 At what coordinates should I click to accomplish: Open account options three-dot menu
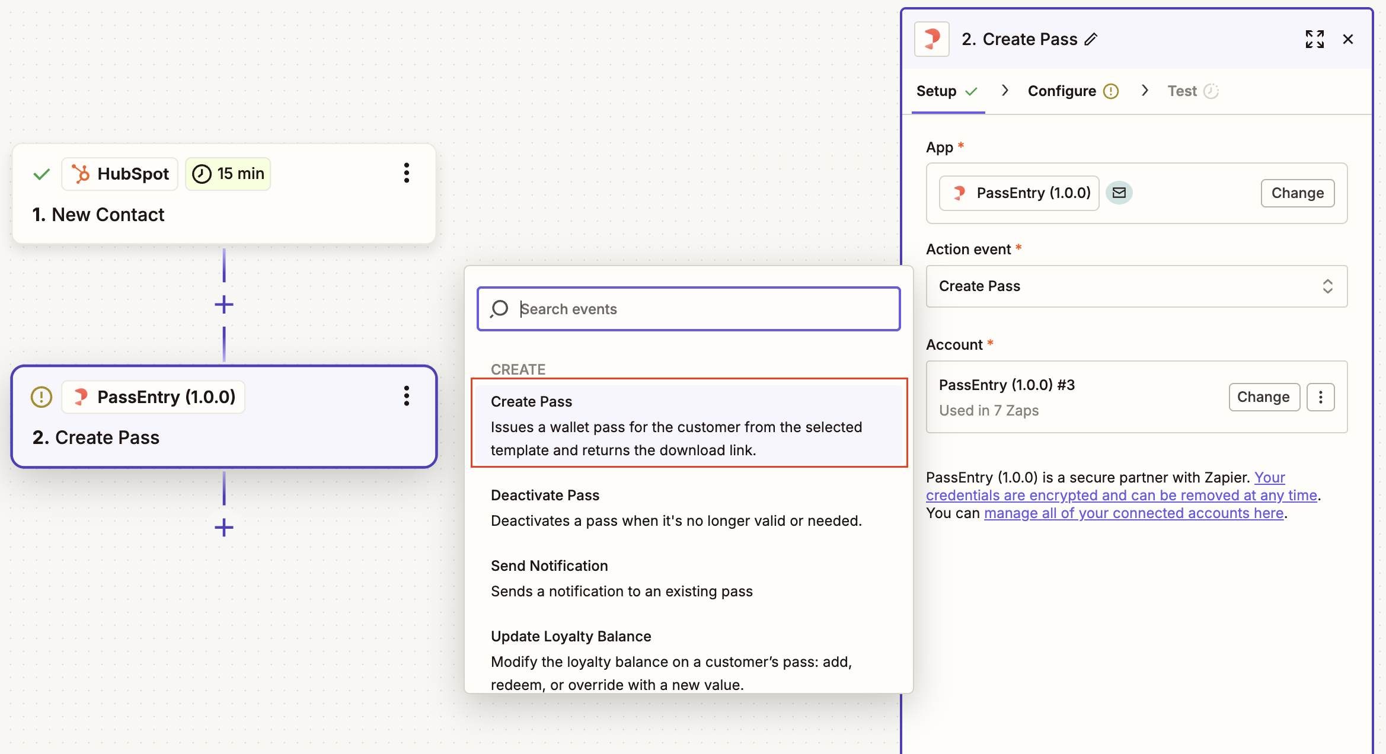[x=1321, y=397]
